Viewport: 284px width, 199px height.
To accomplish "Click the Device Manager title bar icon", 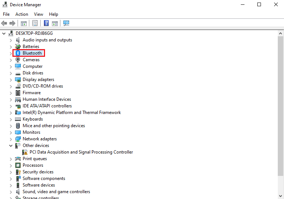I will tap(5, 4).
